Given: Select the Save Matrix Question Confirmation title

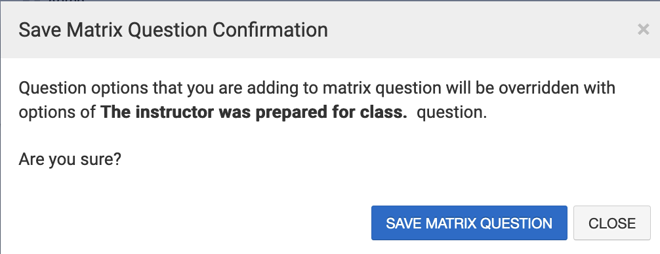Looking at the screenshot, I should pos(173,30).
